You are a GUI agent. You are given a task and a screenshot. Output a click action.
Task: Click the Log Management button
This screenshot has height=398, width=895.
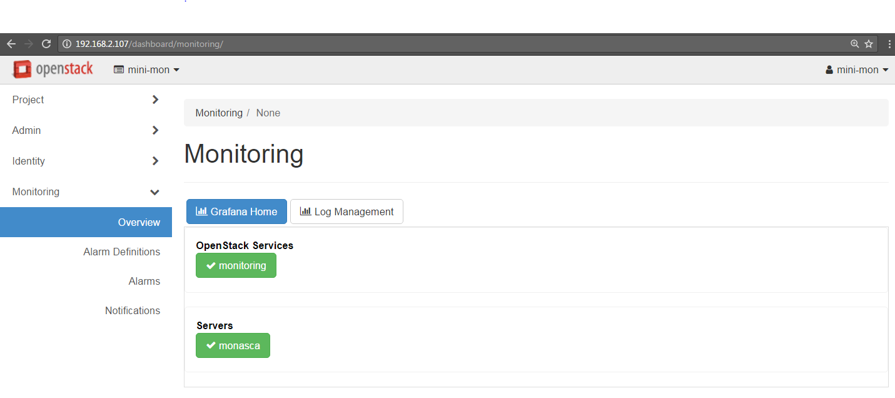click(x=346, y=212)
